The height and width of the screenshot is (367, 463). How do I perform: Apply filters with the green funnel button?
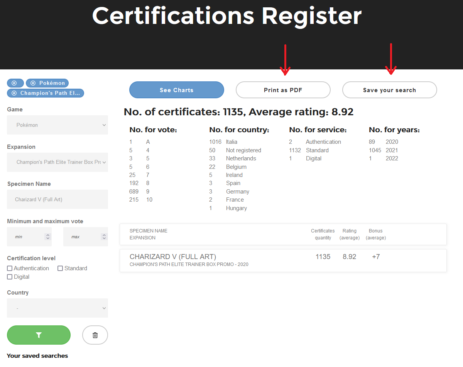(39, 335)
